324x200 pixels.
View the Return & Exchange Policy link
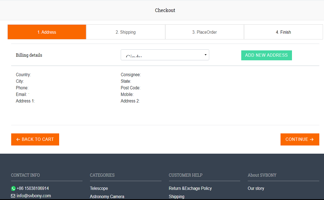click(190, 188)
